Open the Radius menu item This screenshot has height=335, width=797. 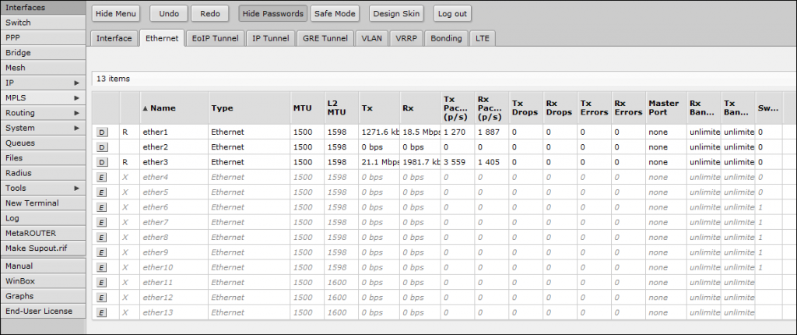(x=43, y=173)
